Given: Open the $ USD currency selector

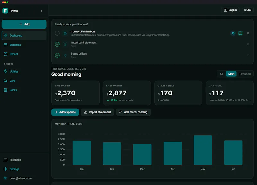Looking at the screenshot, I should [x=248, y=10].
